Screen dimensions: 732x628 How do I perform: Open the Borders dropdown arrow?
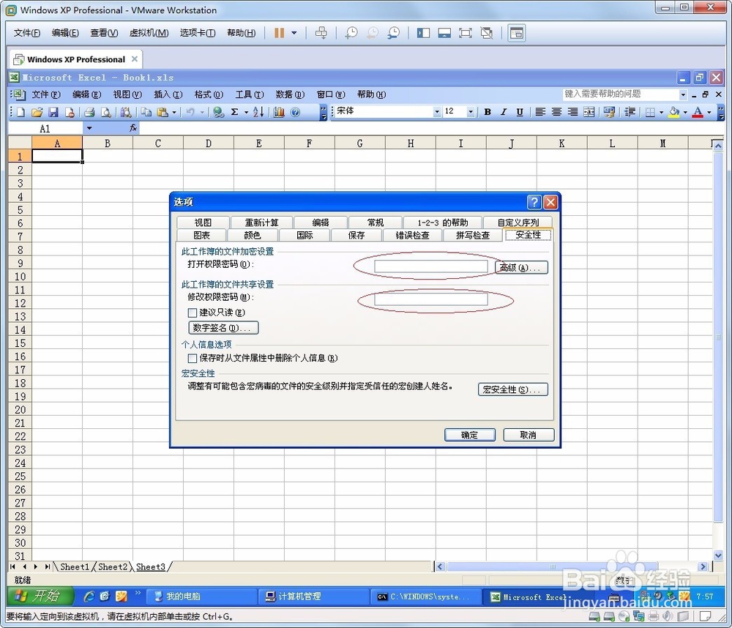coord(661,113)
